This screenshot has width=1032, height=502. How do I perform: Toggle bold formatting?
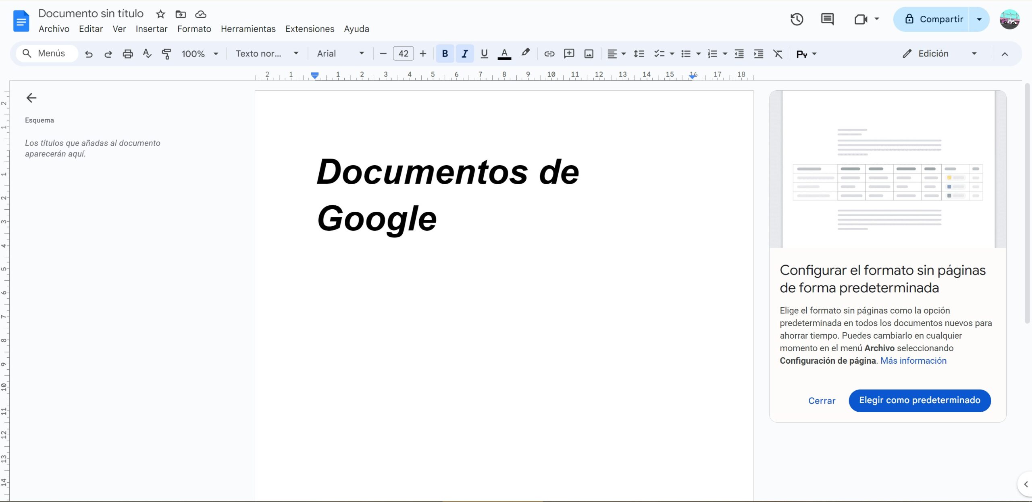445,54
